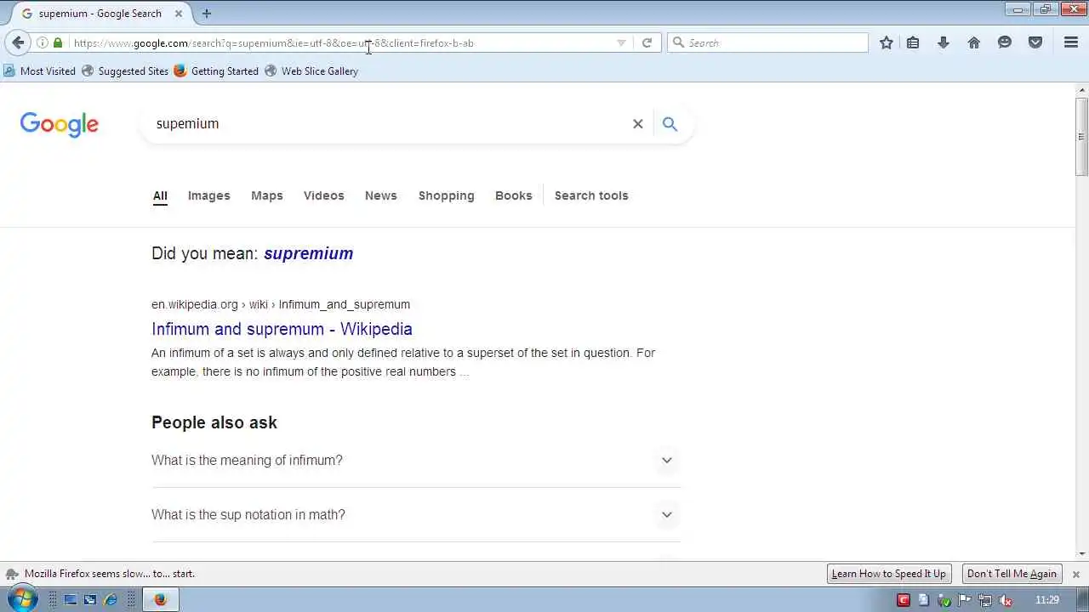Open the Downloads arrow icon
Viewport: 1089px width, 612px height.
coord(944,42)
